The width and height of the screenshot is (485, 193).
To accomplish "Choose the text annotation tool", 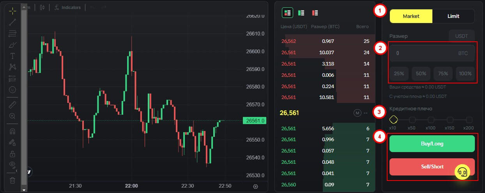I will 12,56.
